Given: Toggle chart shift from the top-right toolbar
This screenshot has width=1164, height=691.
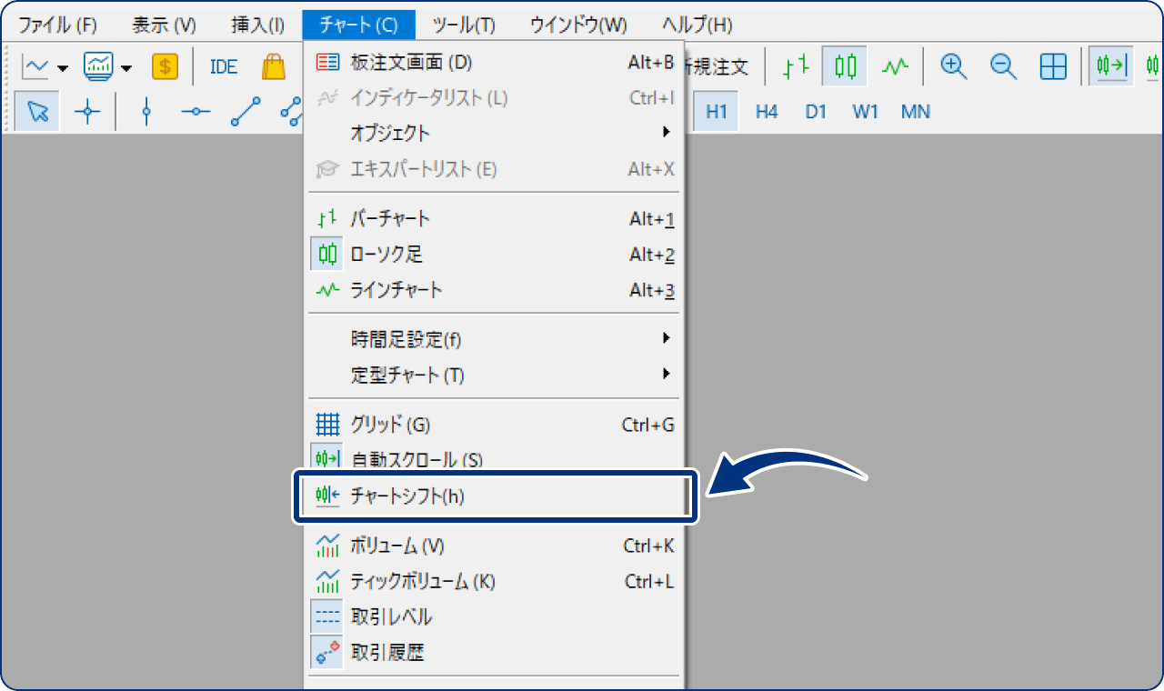Looking at the screenshot, I should point(1153,65).
